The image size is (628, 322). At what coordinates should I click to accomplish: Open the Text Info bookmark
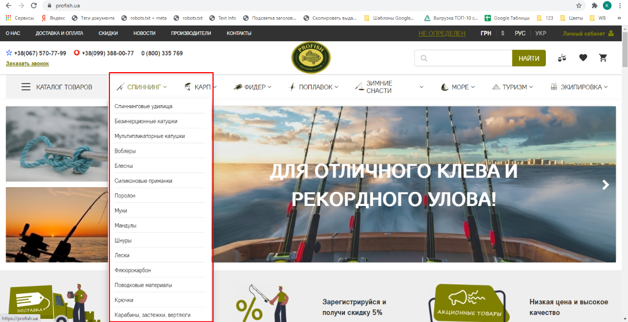(222, 18)
